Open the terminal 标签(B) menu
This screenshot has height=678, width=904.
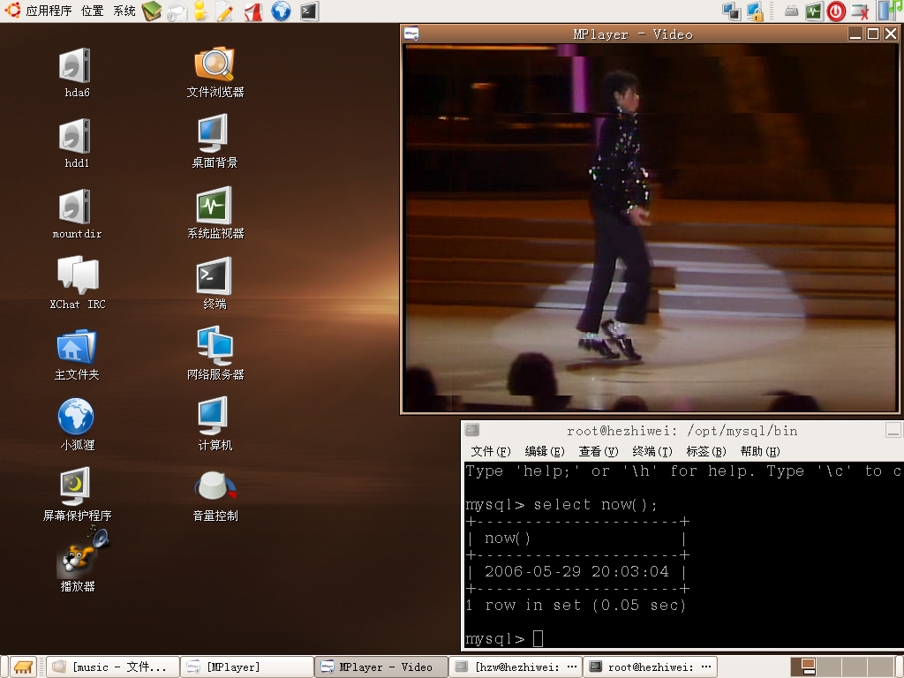click(706, 451)
